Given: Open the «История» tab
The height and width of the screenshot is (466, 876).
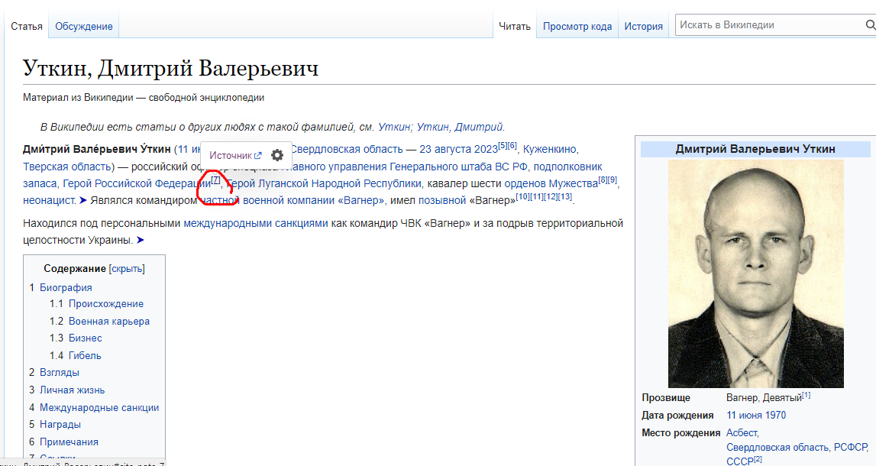Looking at the screenshot, I should coord(643,26).
